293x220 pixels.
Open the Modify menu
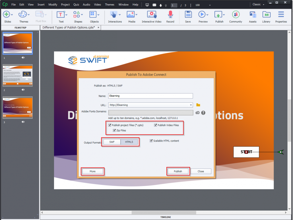click(53, 5)
